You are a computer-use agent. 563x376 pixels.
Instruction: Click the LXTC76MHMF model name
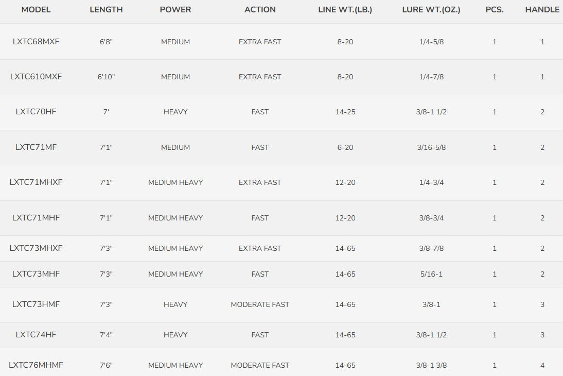[36, 365]
